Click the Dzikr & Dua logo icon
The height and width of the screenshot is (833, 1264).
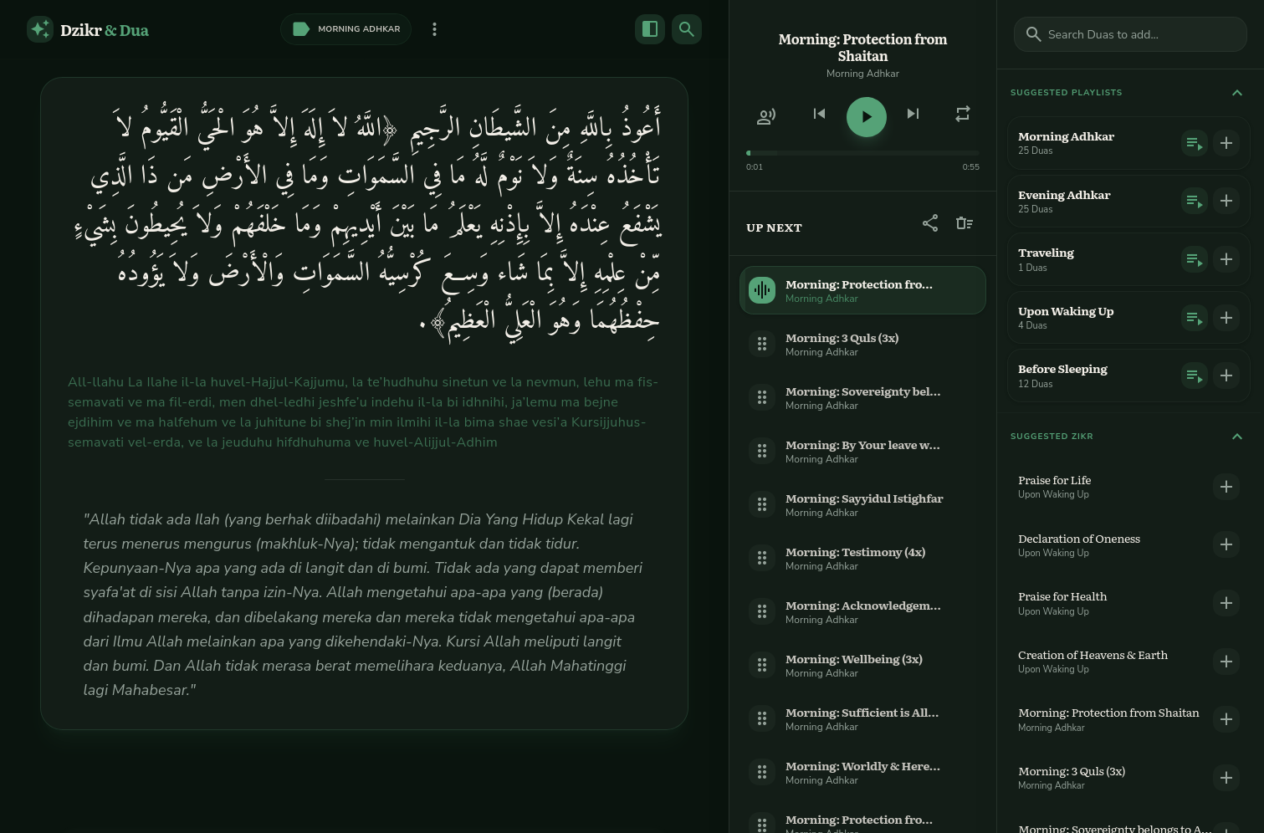(x=40, y=29)
